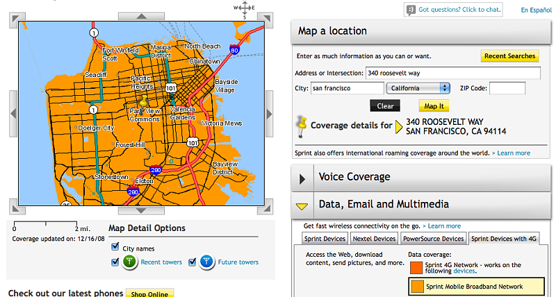Viewport: 556px width, 297px height.
Task: Click the Sprint 4G Network orange swatch
Action: 416,268
